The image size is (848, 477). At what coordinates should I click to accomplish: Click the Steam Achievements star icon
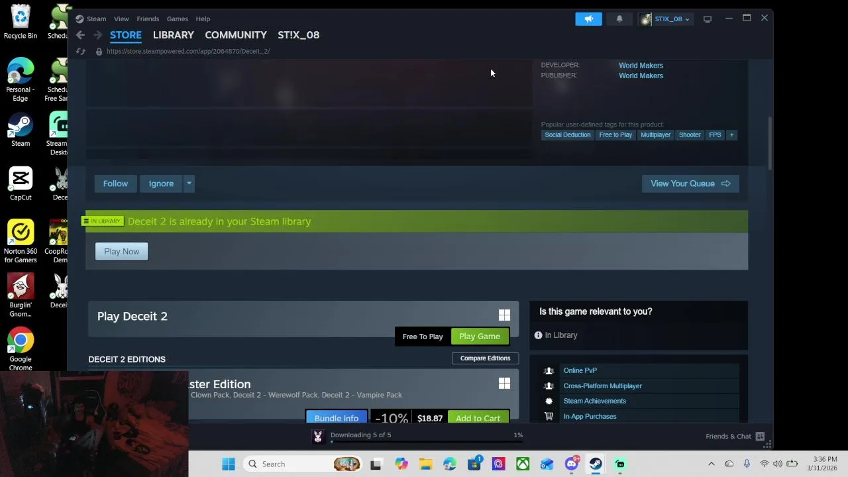pyautogui.click(x=549, y=401)
